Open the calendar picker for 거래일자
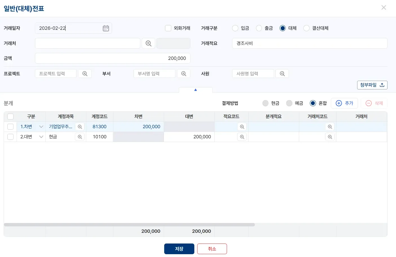 [x=106, y=28]
